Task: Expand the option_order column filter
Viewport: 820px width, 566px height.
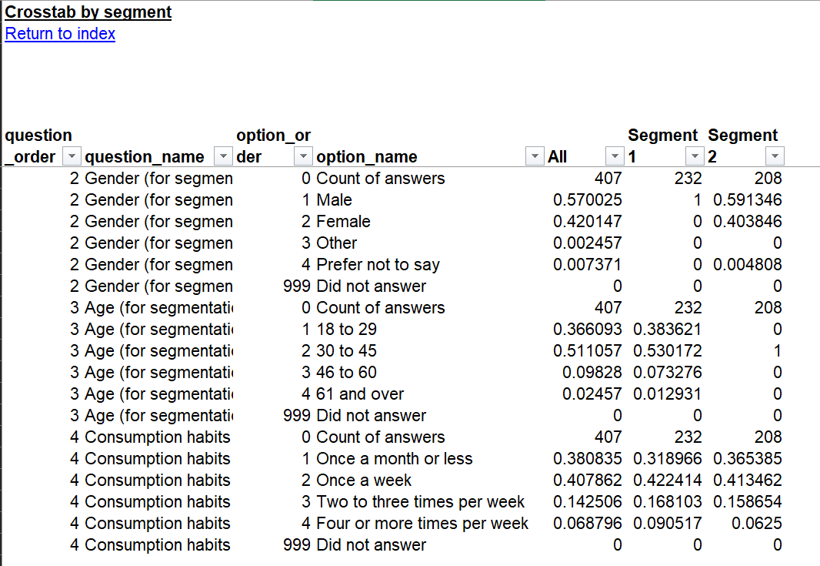Action: 305,157
